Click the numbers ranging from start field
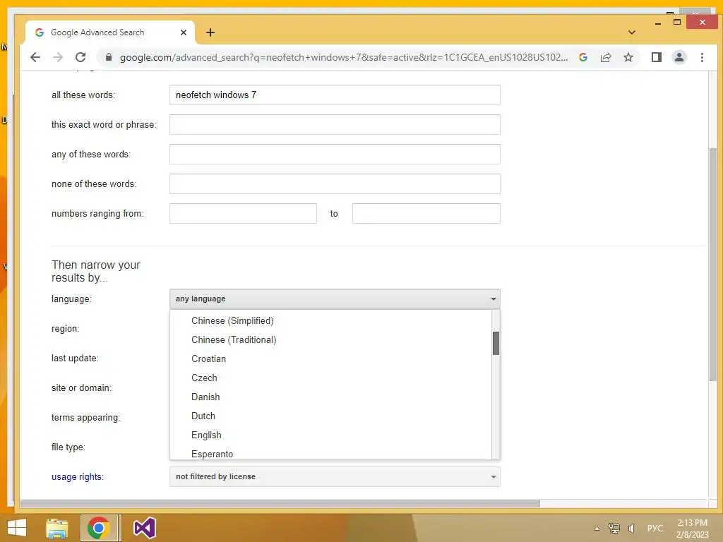Viewport: 723px width, 542px height. 243,213
